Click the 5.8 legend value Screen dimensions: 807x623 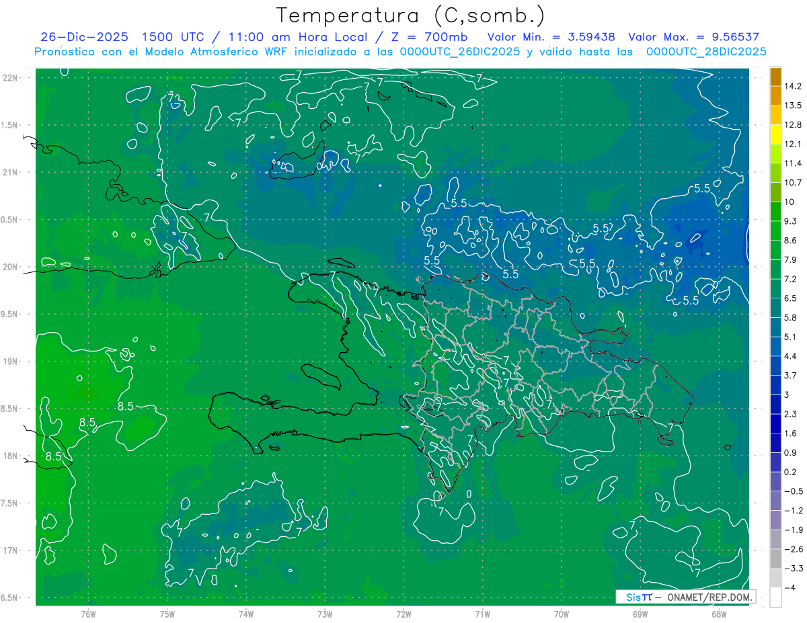[791, 318]
